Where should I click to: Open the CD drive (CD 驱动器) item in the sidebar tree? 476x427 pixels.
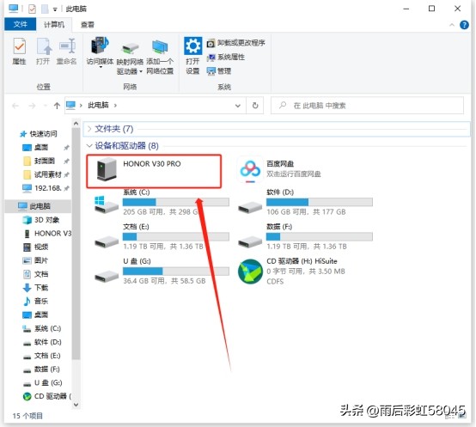[47, 396]
